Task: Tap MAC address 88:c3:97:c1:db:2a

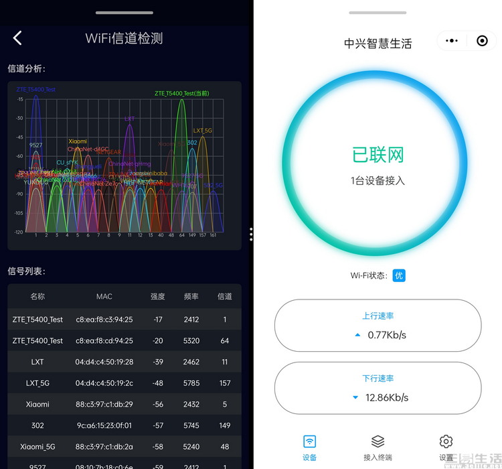Action: click(104, 446)
